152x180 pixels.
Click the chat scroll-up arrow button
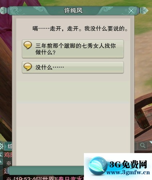click(x=1, y=162)
